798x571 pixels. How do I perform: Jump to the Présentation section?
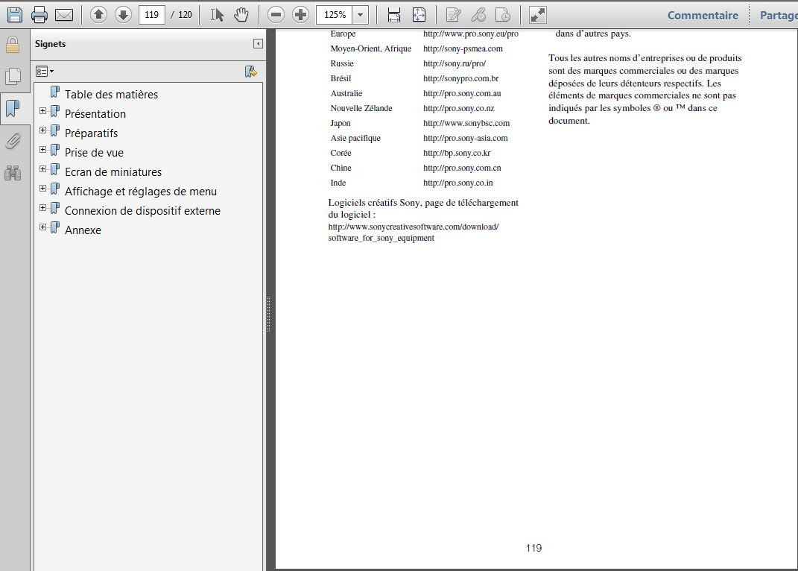[95, 113]
